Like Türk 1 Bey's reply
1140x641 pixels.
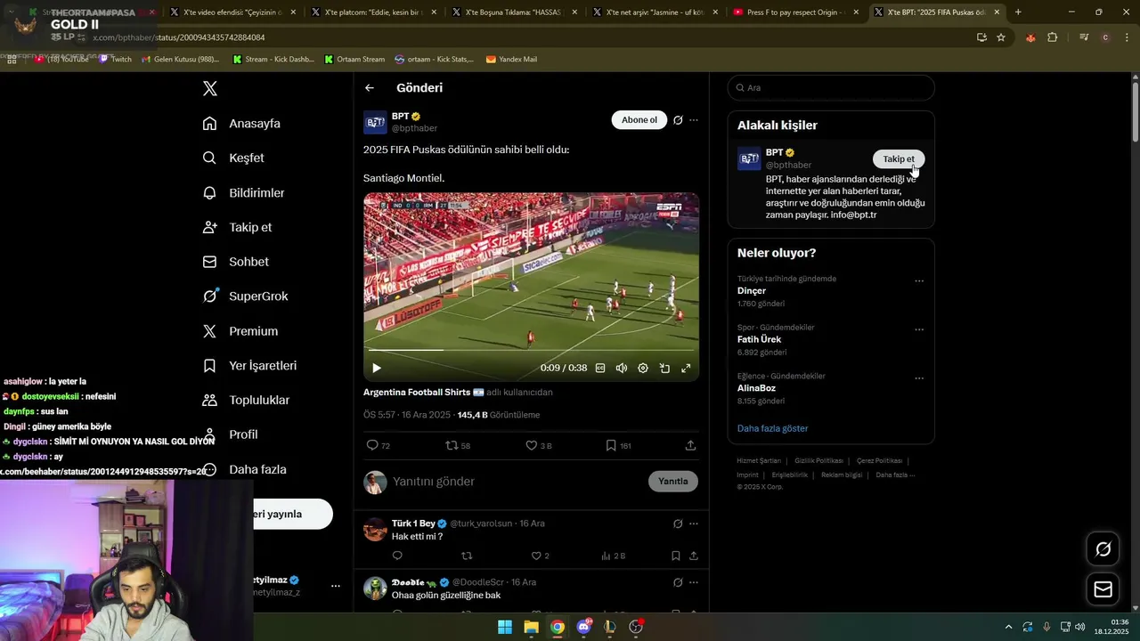[x=540, y=556]
